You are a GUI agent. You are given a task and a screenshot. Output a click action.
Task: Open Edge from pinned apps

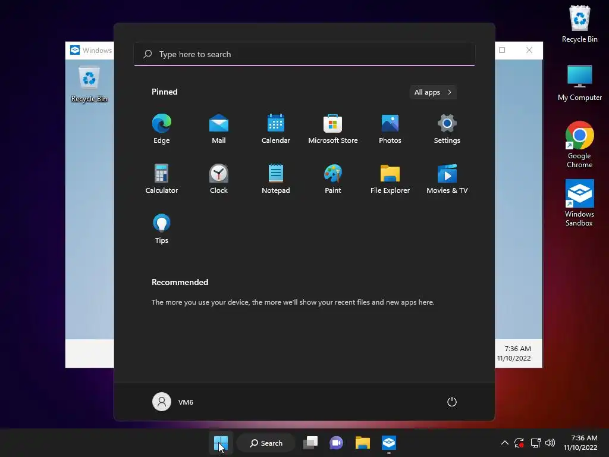point(162,129)
